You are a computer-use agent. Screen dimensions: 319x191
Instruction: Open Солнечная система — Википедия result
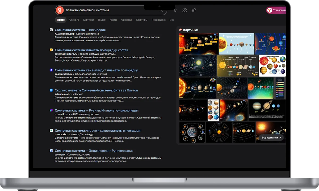point(80,30)
